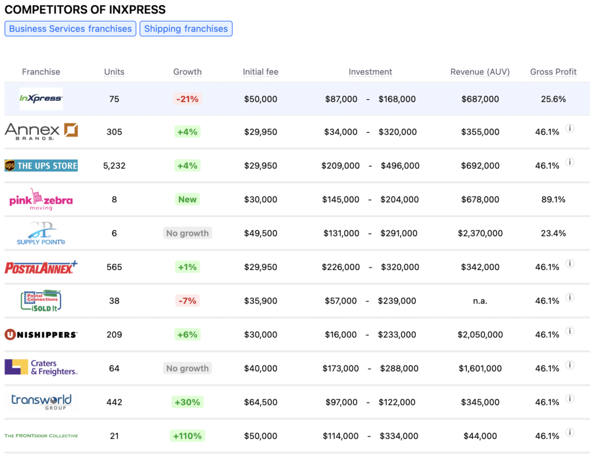Click the 565 units value
594x462 pixels.
pos(114,267)
